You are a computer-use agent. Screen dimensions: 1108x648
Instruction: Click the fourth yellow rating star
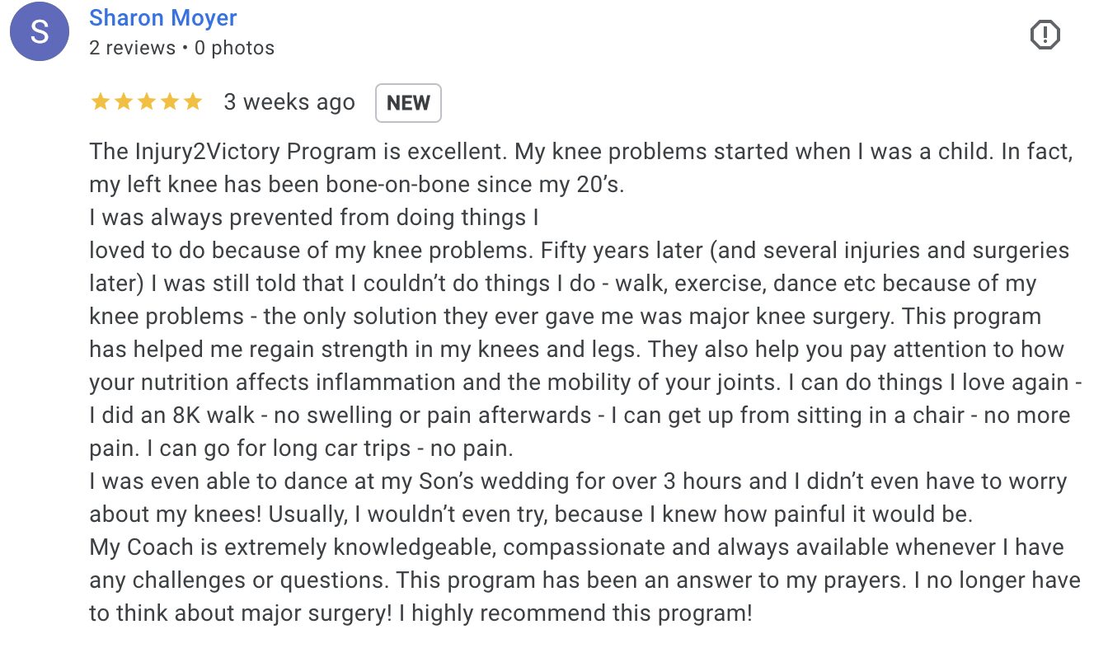[170, 102]
